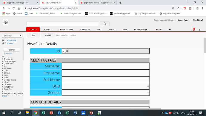The height and width of the screenshot is (116, 206).
Task: Open the Sales tab
Action: [x=124, y=29]
